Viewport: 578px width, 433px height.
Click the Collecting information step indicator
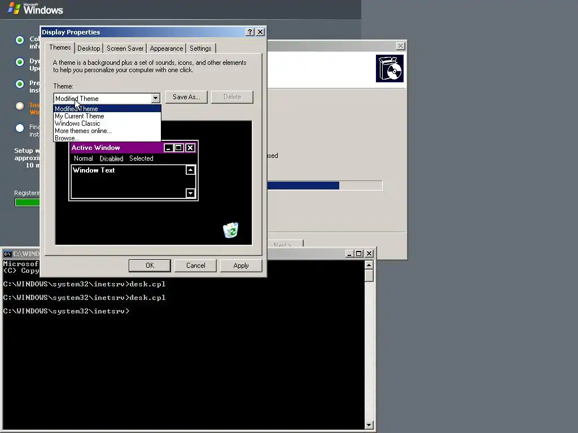point(20,40)
